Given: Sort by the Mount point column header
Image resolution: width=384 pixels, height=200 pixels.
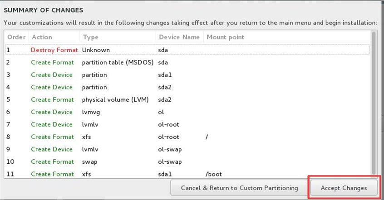Looking at the screenshot, I should 225,37.
